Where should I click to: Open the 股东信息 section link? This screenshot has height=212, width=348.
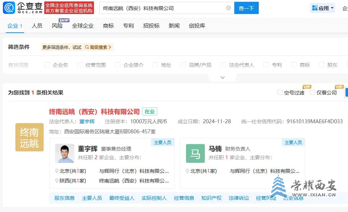pyautogui.click(x=64, y=198)
